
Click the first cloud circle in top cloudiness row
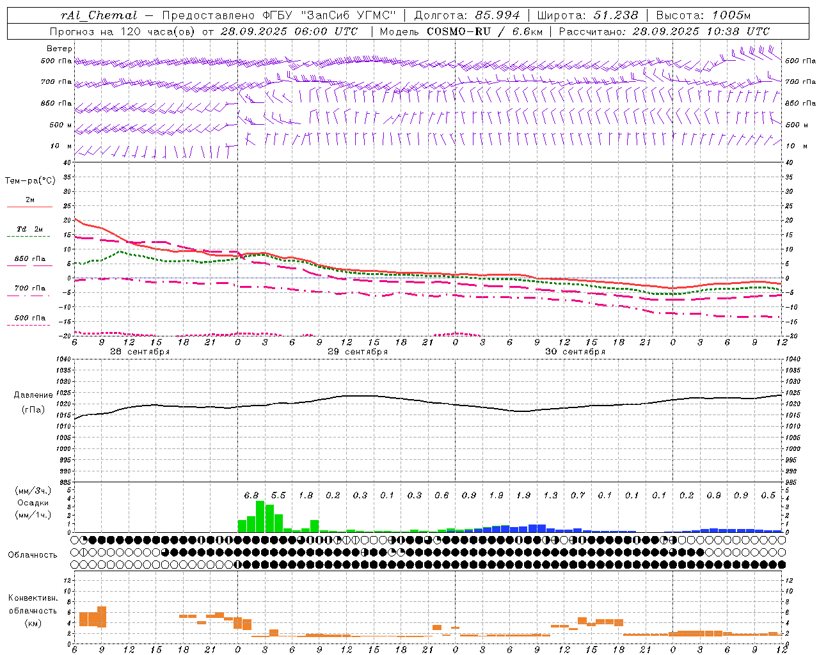75,540
